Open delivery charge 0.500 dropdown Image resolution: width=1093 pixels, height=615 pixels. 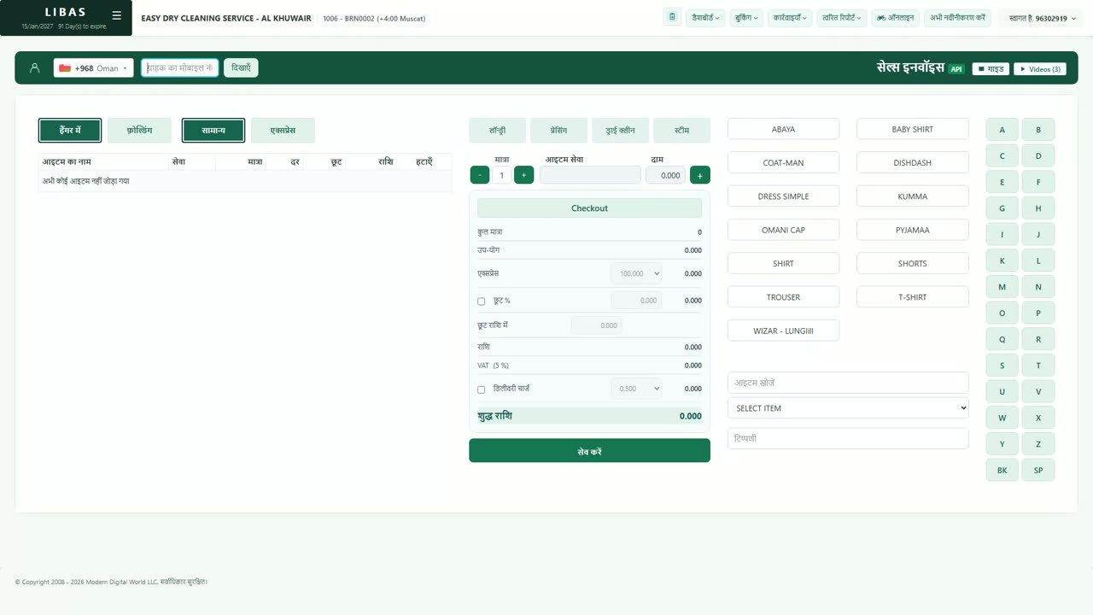[x=636, y=389]
